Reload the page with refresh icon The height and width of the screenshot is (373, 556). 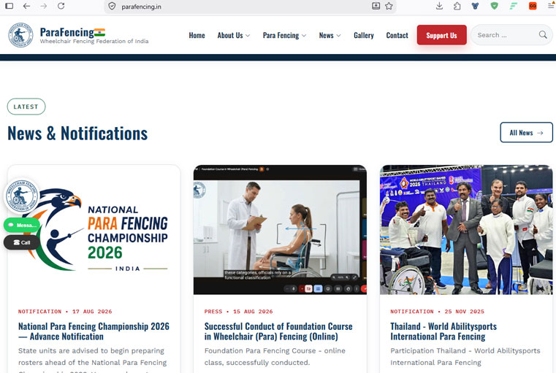coord(61,6)
